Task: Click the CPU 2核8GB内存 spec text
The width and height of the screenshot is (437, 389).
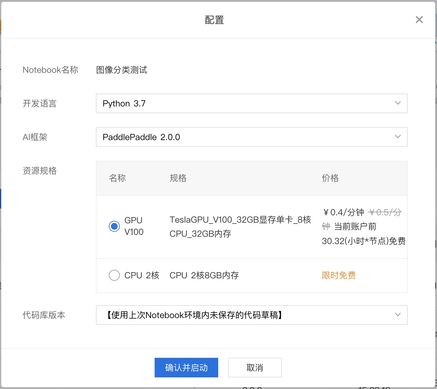Action: coord(204,275)
